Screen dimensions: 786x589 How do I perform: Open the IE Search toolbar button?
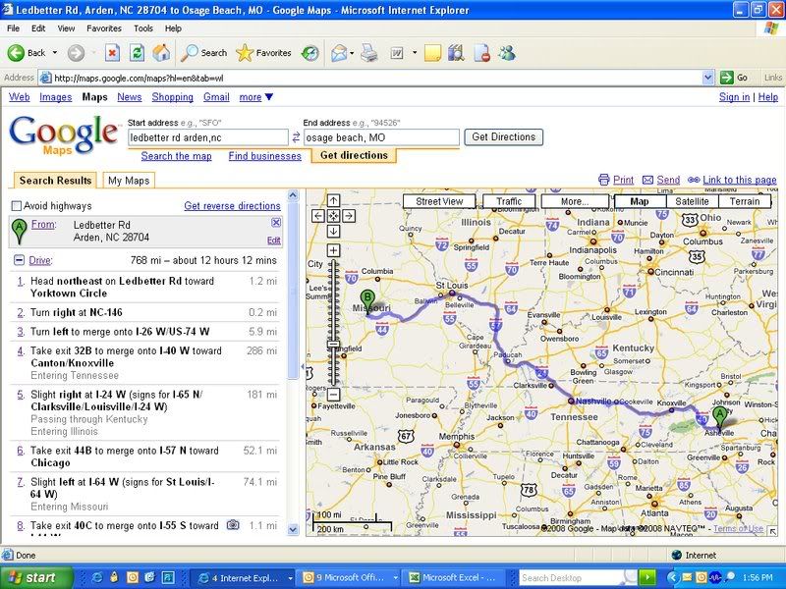[203, 53]
